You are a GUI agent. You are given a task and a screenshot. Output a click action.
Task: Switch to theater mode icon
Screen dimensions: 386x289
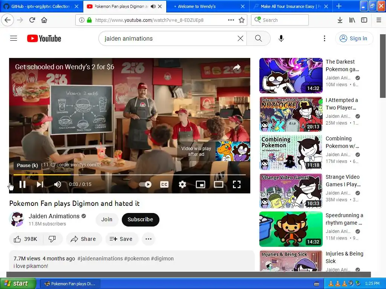(x=219, y=184)
